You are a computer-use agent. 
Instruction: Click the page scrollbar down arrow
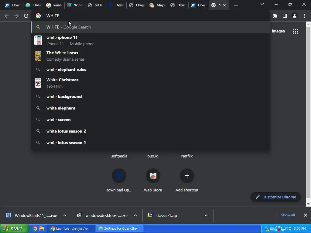309,204
